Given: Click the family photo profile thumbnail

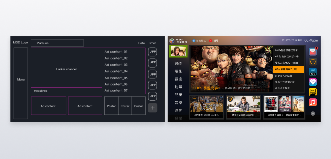Looking at the screenshot, I should coord(178,51).
